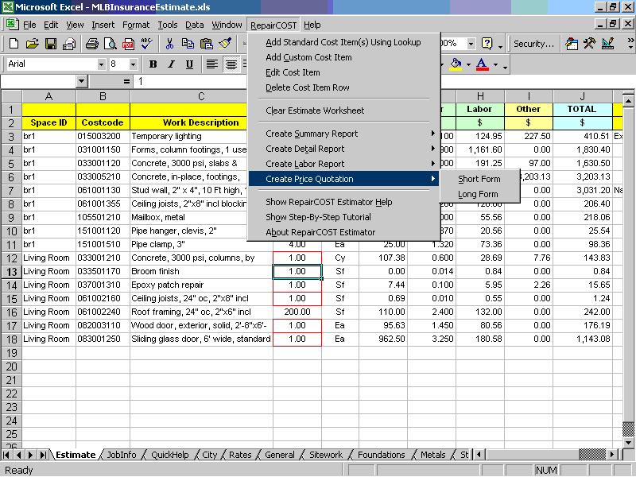This screenshot has height=477, width=636.
Task: Toggle Underline formatting
Action: [x=189, y=64]
